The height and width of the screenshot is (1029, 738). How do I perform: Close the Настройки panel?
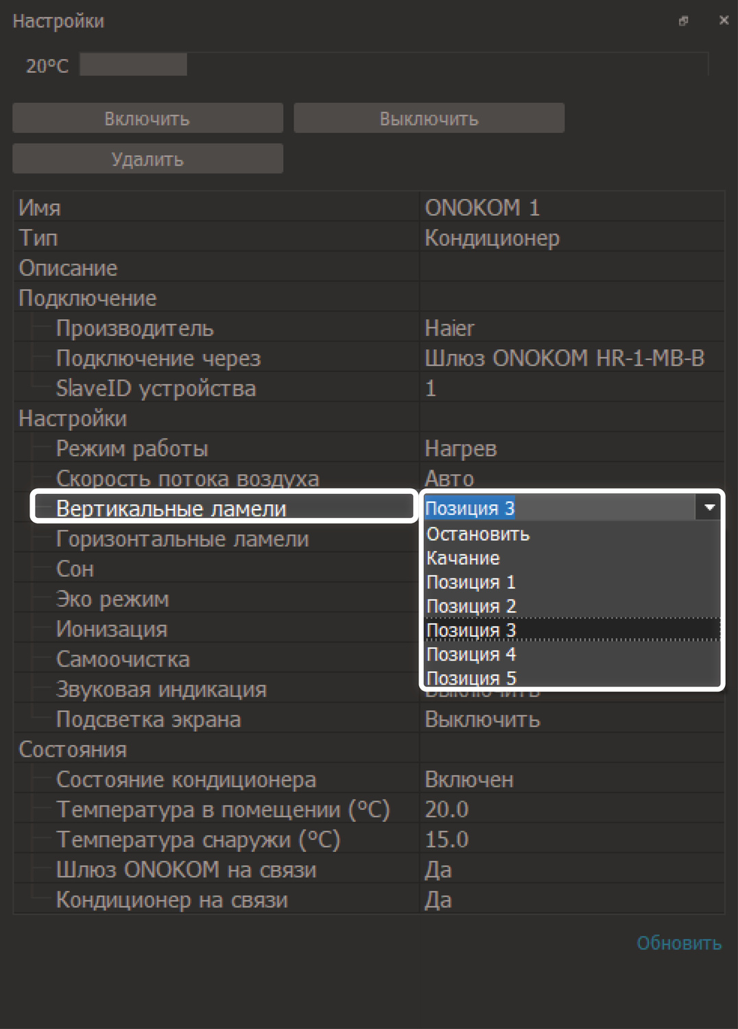723,21
